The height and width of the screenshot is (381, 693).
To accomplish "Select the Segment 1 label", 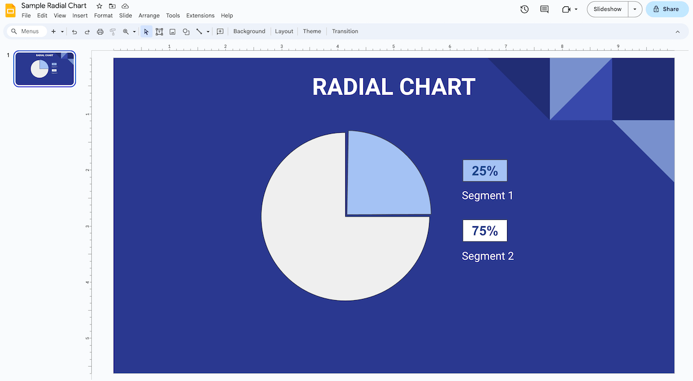I will point(487,196).
